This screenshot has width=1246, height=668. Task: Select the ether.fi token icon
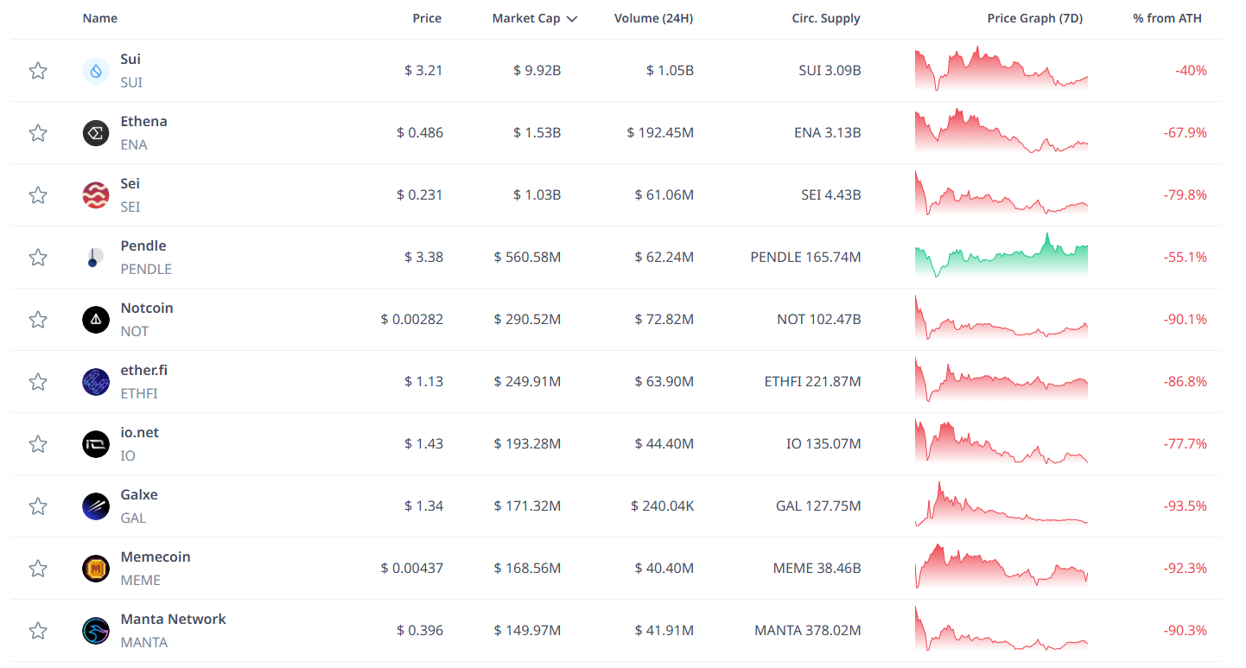[x=95, y=381]
